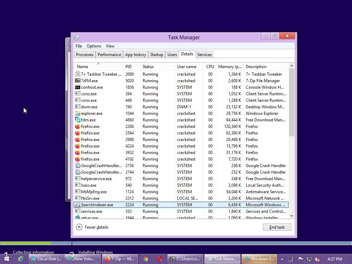Screen dimensions: 352x264
Task: Open Chrome from the taskbar
Action: click(146, 259)
